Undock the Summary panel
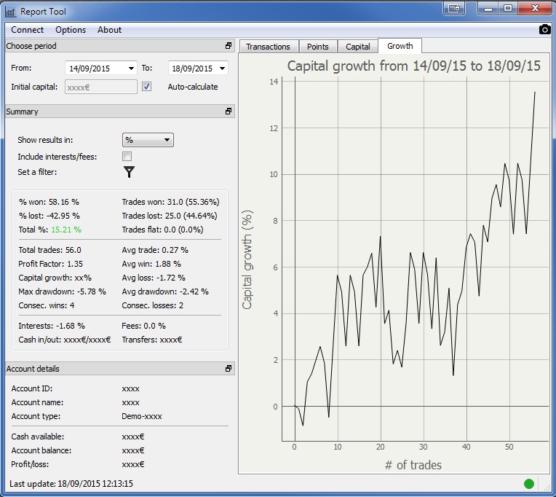 coord(229,111)
